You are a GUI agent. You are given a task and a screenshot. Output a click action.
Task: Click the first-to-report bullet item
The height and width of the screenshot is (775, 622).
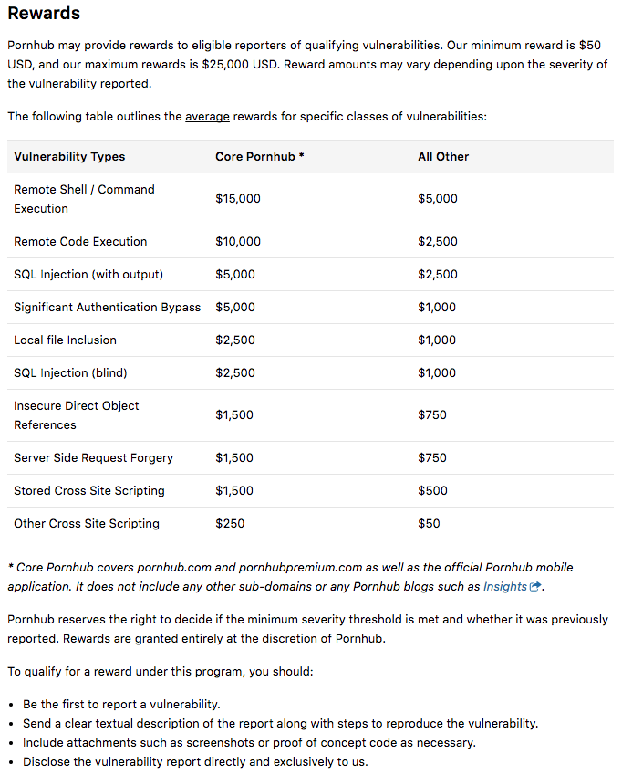tap(121, 705)
